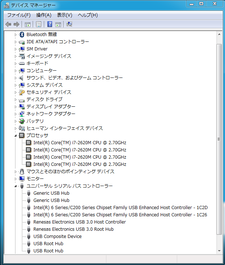Select the サウンド、ビデオ、およびゲーム コントローラー label

coord(75,78)
